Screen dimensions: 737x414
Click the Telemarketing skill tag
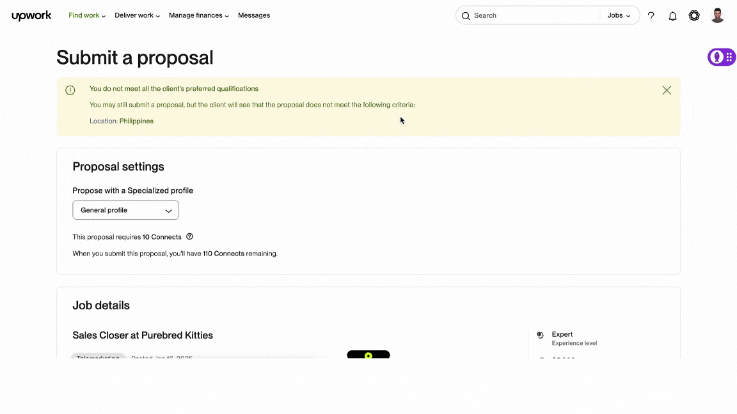click(97, 358)
